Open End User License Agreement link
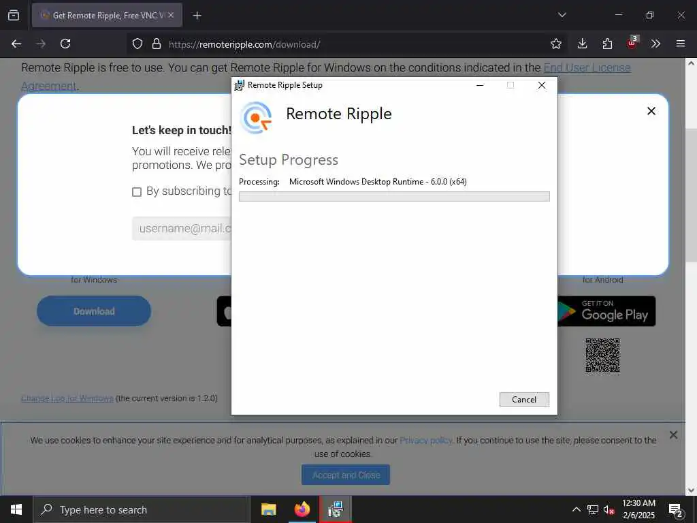The height and width of the screenshot is (523, 697). coord(587,67)
